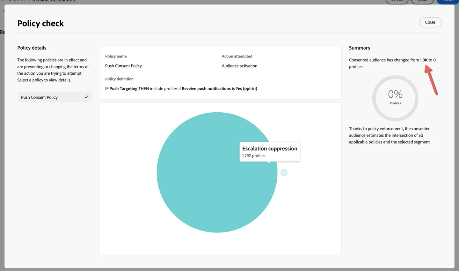
Task: Click the "Summary" heading
Action: pyautogui.click(x=360, y=48)
